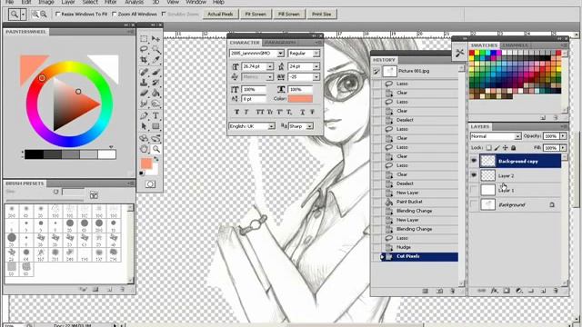
Task: Select the Quick Selection tool
Action: 156,49
